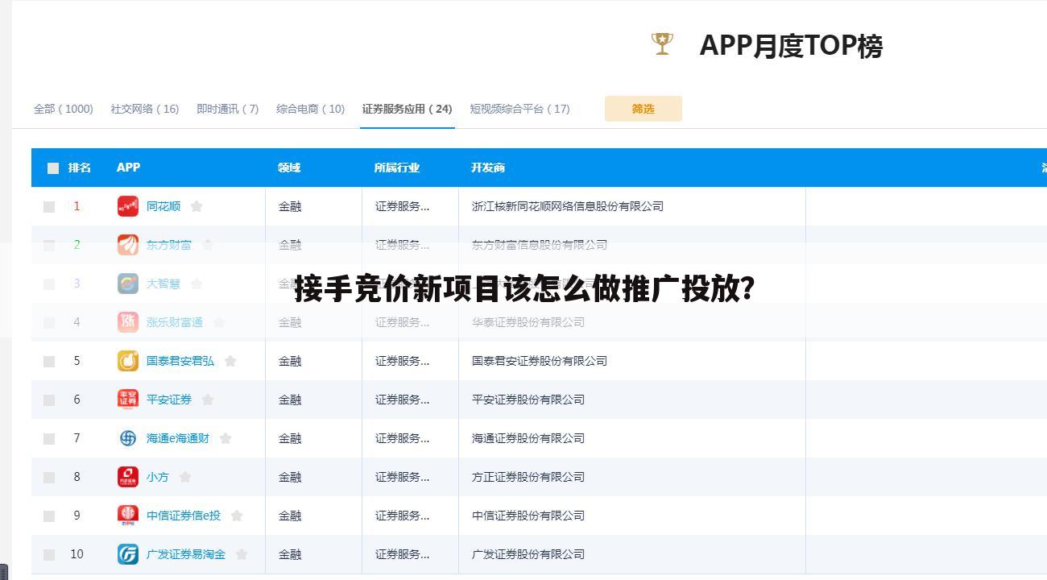This screenshot has height=580, width=1047.
Task: Click the 海通e海通财 link
Action: [177, 438]
